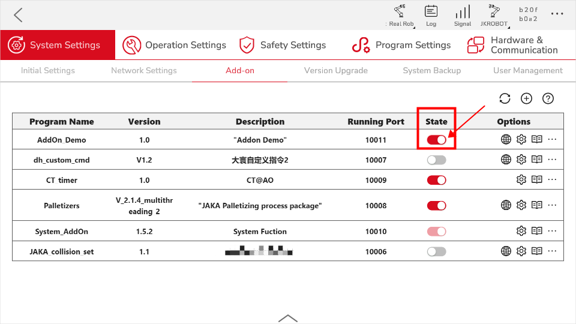Screen dimensions: 576x324
Task: Open more options ellipsis for dh_custom_cmd
Action: [x=553, y=160]
